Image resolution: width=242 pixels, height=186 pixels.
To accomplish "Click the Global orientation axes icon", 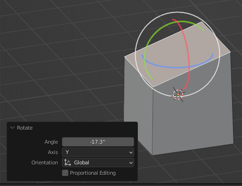I will [x=68, y=163].
